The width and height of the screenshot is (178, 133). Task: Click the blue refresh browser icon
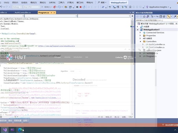coord(60,7)
